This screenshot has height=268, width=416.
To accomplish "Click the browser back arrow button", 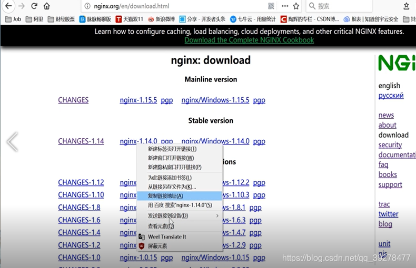I will (x=8, y=6).
